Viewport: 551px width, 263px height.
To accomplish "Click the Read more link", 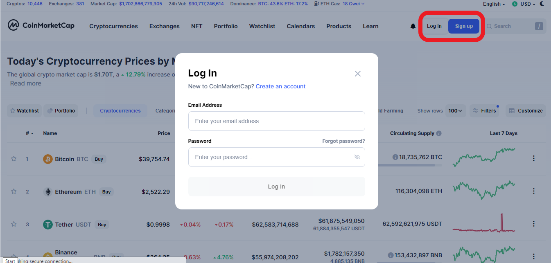I will [x=26, y=83].
